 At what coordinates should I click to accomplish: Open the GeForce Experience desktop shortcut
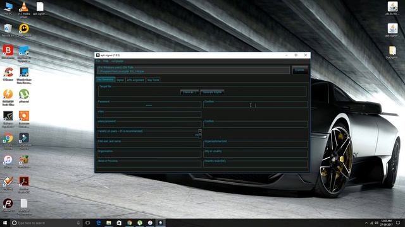pos(8,119)
